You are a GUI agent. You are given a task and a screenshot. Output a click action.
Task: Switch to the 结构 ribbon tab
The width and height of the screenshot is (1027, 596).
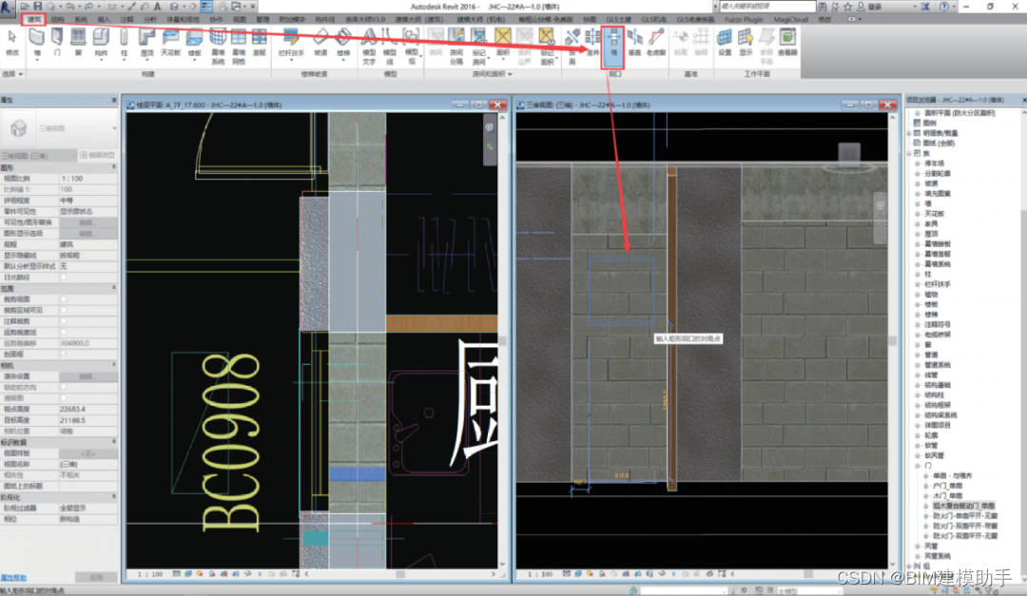pyautogui.click(x=58, y=20)
